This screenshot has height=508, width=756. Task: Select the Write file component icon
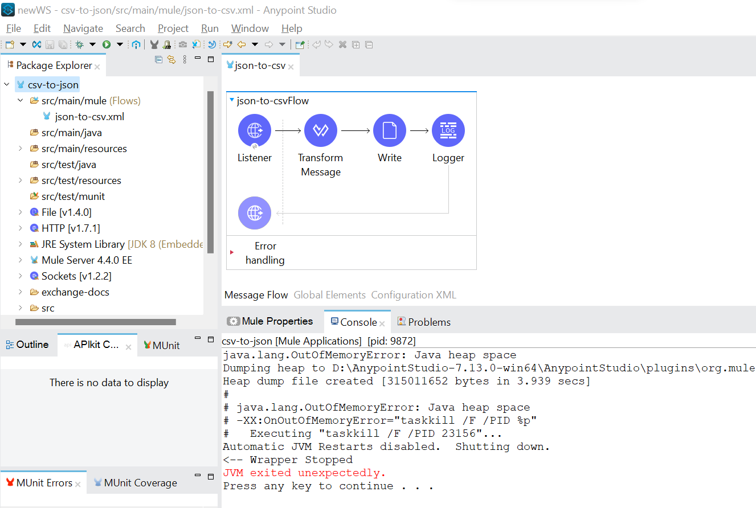click(390, 130)
